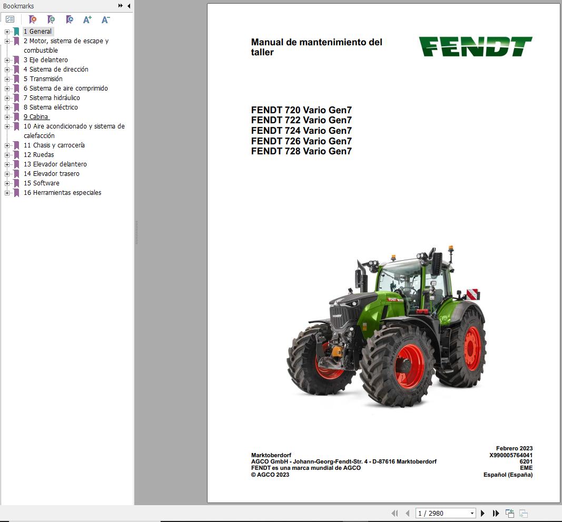
Task: Expand the '9 Cabina' bookmark node
Action: [x=7, y=117]
